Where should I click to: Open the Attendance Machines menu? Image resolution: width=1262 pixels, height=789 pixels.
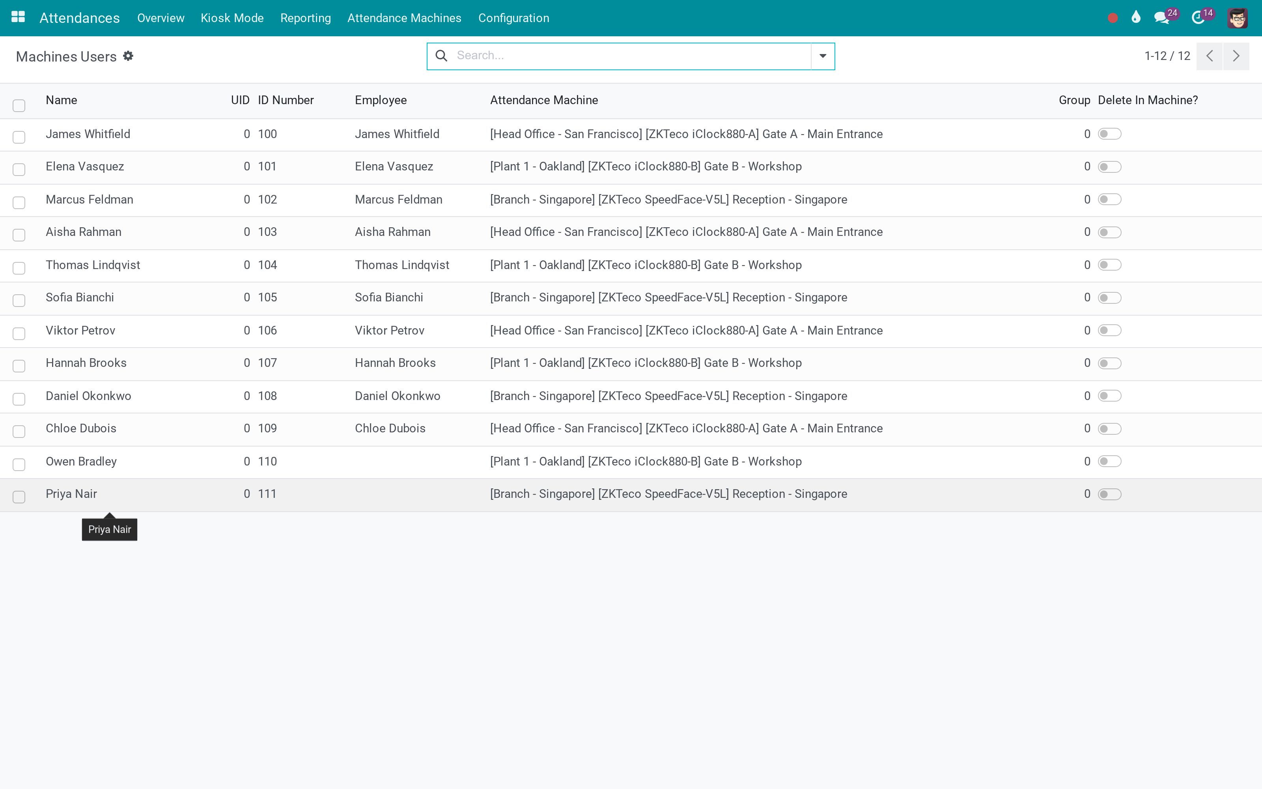click(404, 18)
